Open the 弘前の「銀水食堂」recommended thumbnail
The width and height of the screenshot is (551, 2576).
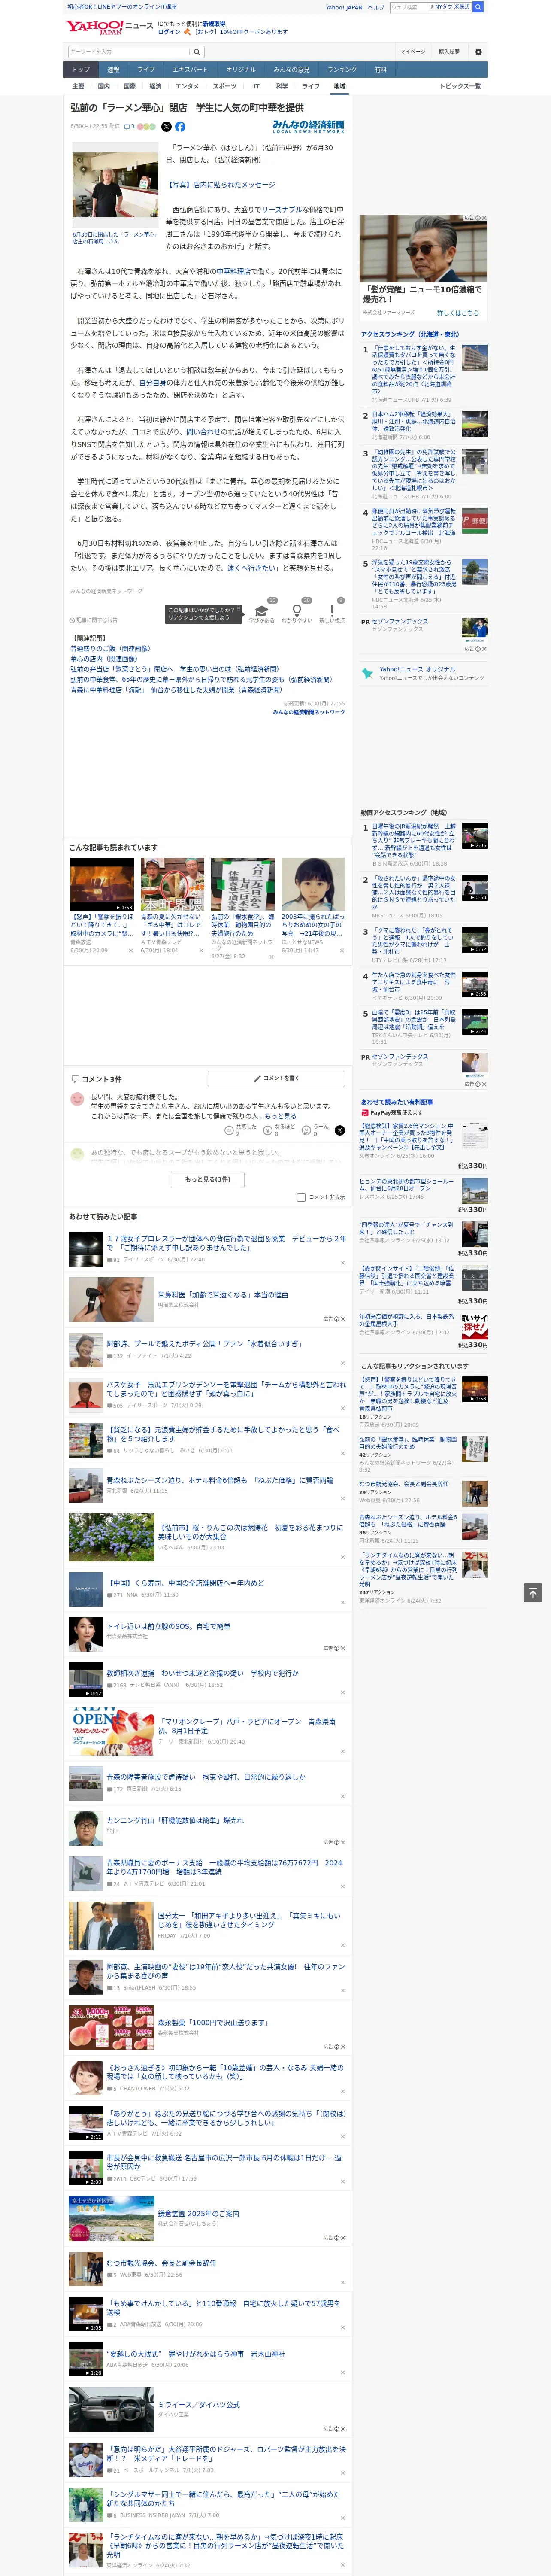point(242,885)
